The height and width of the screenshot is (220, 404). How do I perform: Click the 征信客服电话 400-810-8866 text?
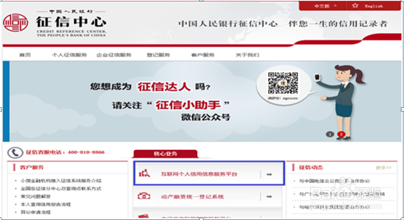(x=65, y=152)
